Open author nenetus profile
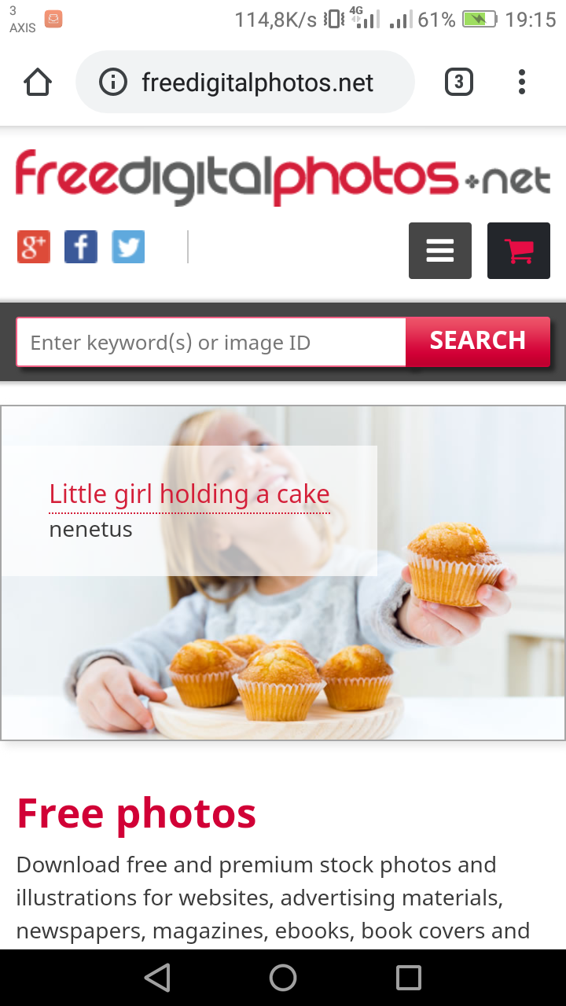Image resolution: width=566 pixels, height=1006 pixels. 90,529
